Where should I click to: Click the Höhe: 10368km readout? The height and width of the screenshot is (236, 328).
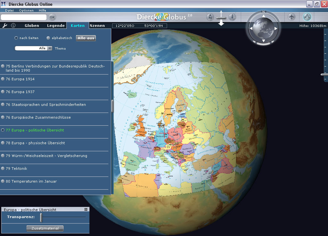[313, 26]
